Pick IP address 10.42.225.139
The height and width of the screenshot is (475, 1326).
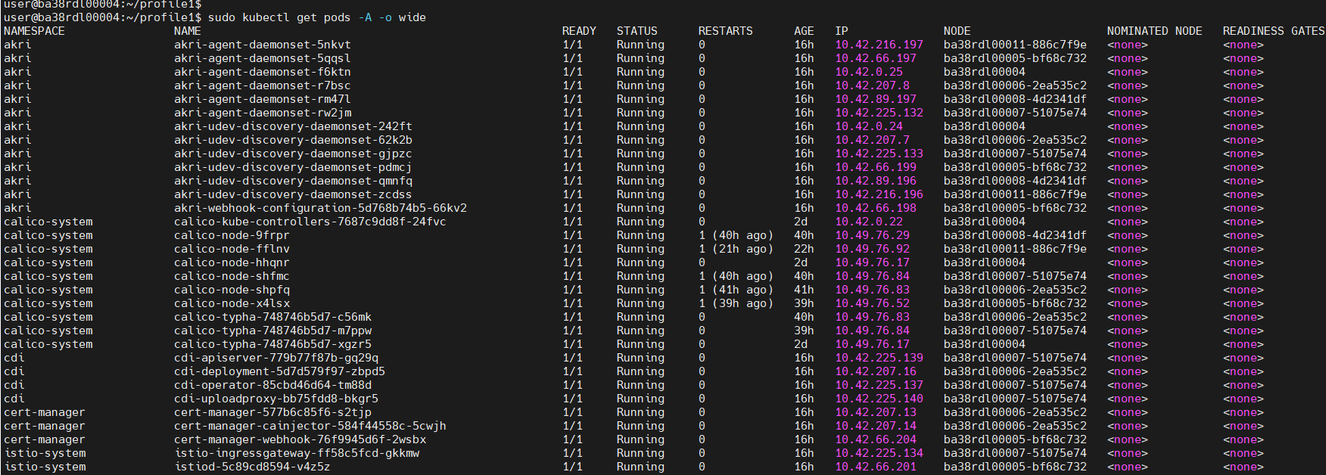pos(879,358)
